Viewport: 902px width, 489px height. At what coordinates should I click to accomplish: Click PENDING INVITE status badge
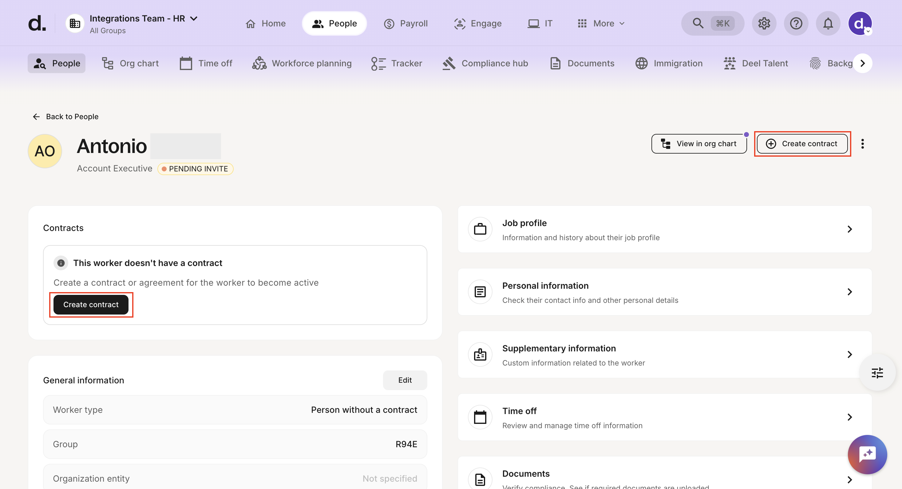(195, 169)
